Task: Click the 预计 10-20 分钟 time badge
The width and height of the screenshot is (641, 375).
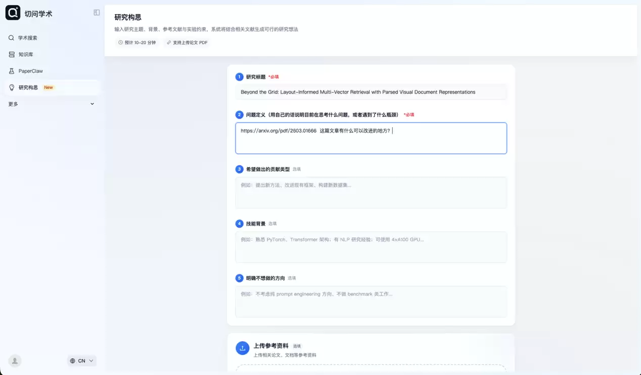Action: click(x=137, y=43)
